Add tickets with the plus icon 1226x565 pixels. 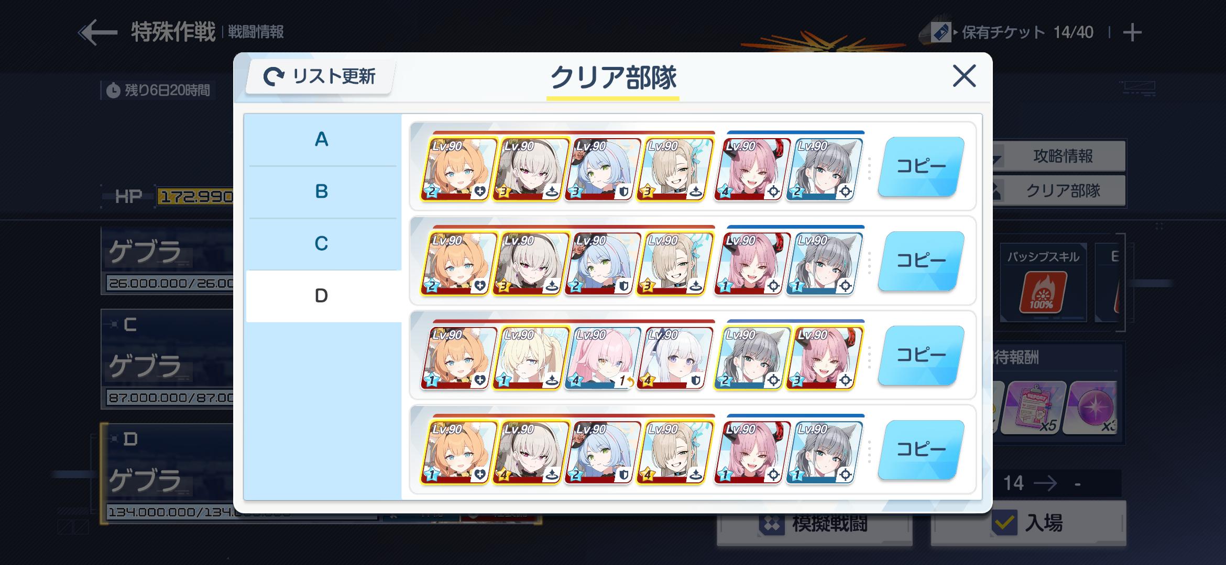click(x=1132, y=32)
